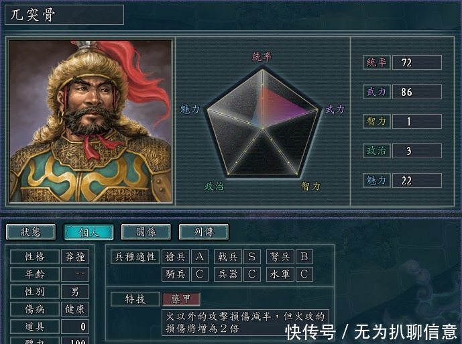
Task: Click the character portrait of 兀突骨
Action: [91, 121]
